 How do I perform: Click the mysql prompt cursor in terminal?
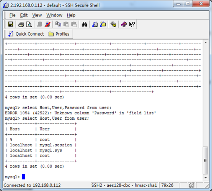pyautogui.click(x=23, y=177)
